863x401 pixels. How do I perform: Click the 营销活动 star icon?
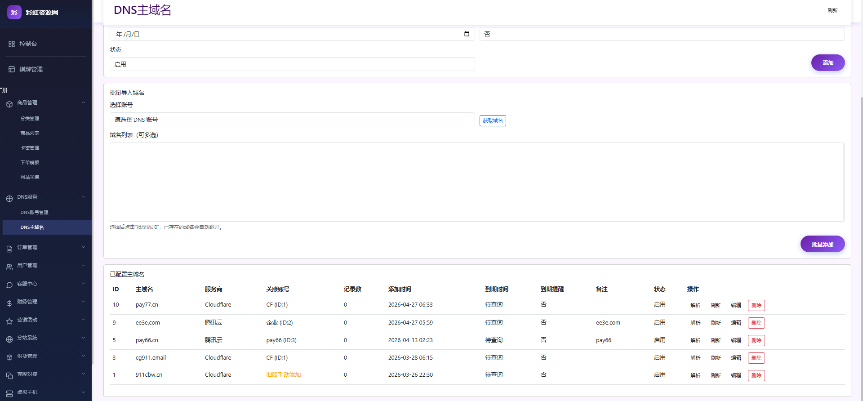9,321
